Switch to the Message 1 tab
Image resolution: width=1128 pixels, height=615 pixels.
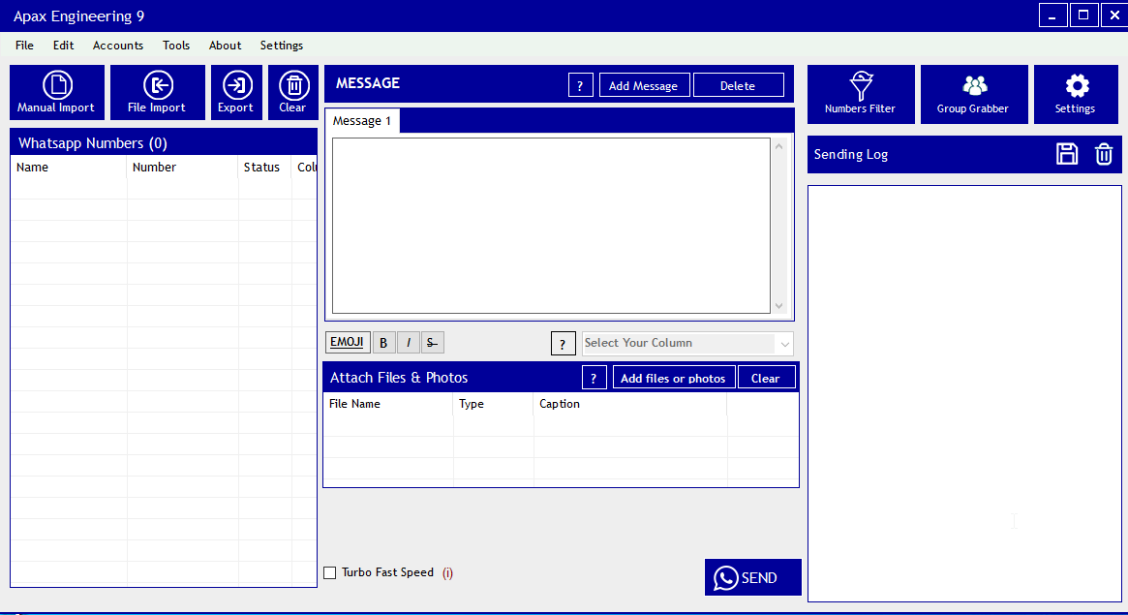[361, 121]
